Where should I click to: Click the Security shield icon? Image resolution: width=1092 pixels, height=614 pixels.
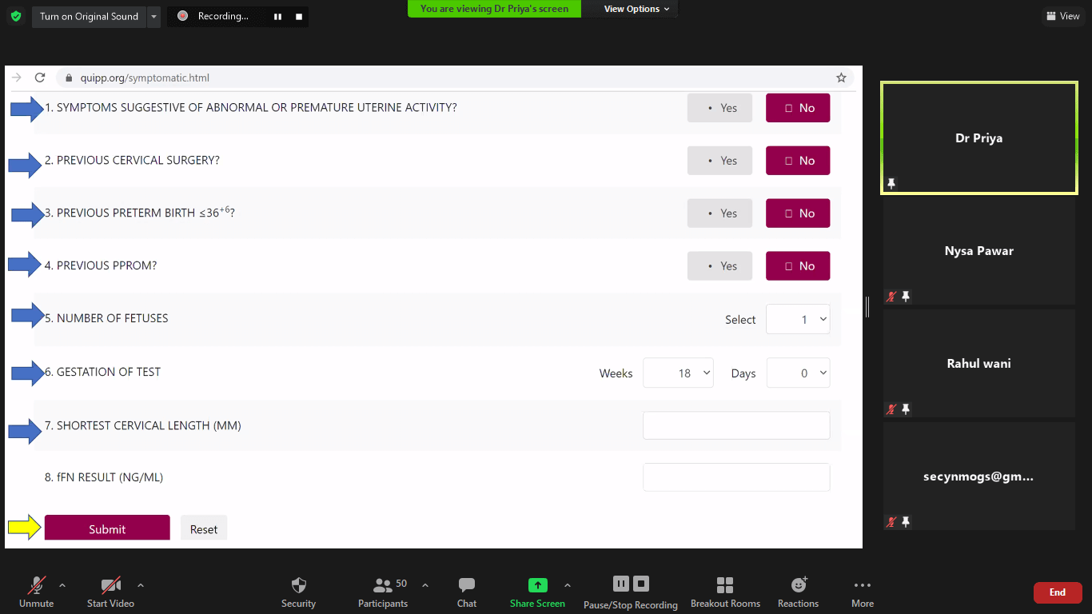tap(298, 585)
